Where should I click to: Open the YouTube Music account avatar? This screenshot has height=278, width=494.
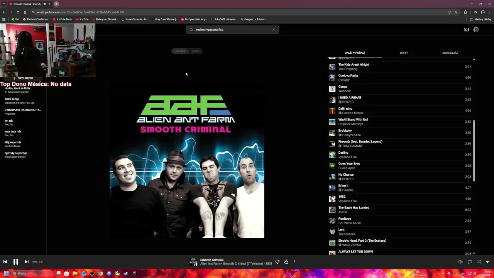(x=476, y=30)
